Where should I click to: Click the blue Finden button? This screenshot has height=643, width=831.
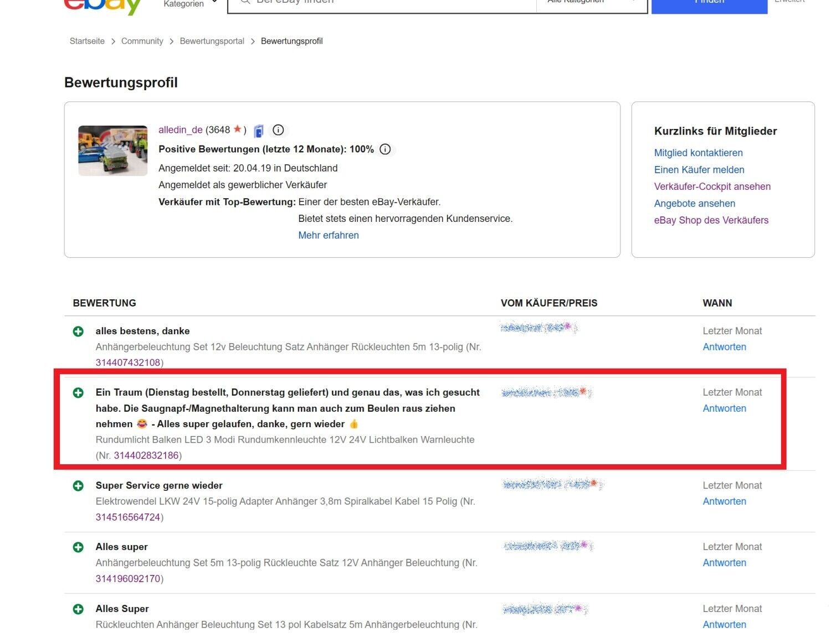click(x=709, y=6)
